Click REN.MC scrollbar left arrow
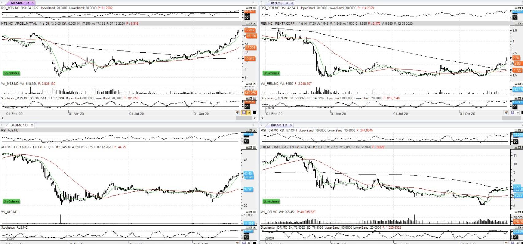523x244 pixels. [x=262, y=118]
